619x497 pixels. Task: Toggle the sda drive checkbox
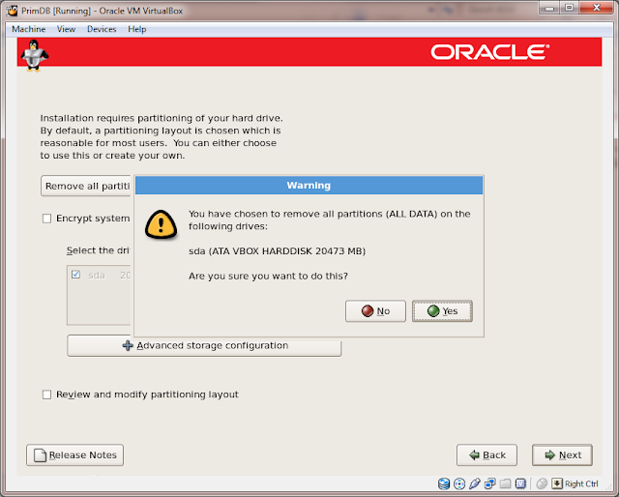click(75, 275)
